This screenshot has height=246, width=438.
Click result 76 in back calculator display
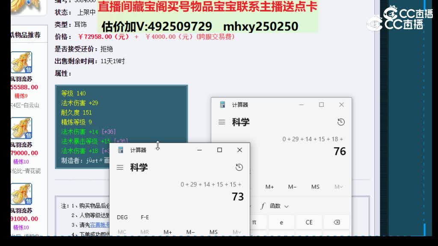click(340, 152)
